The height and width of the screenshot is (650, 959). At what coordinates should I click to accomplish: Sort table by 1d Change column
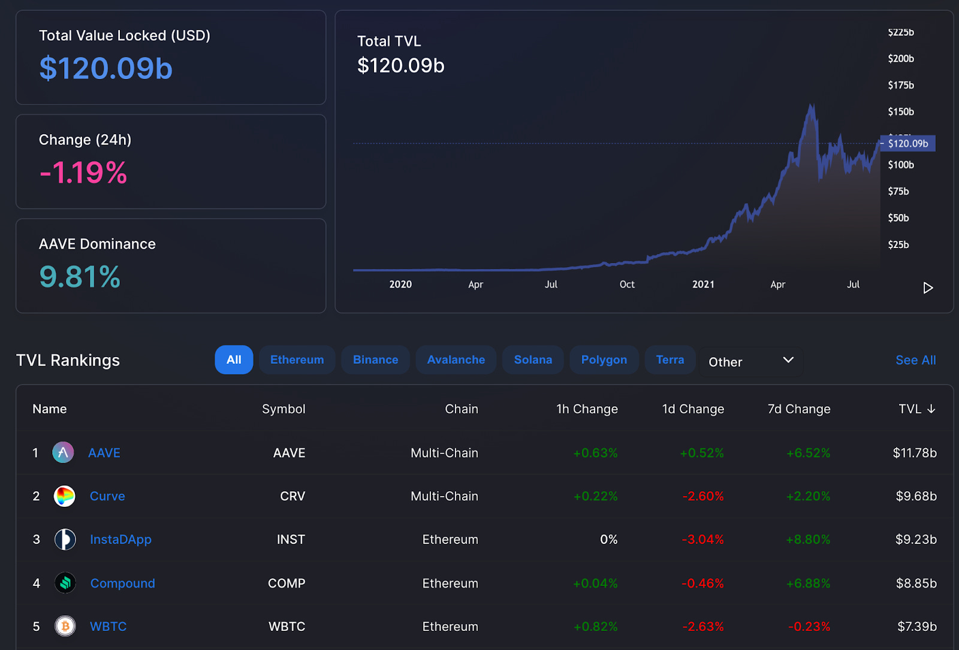tap(693, 409)
